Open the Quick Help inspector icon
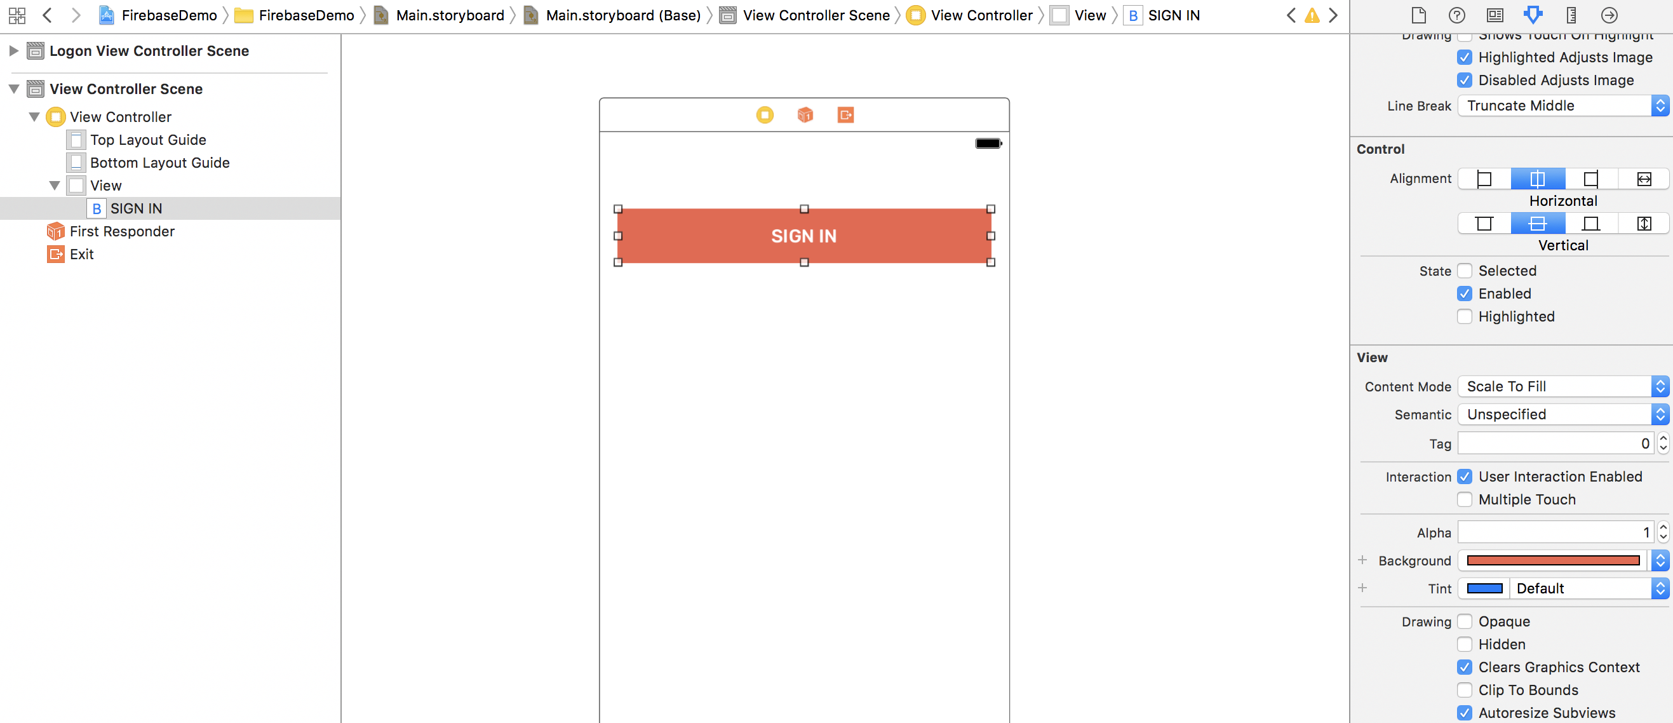Viewport: 1673px width, 723px height. 1457,15
